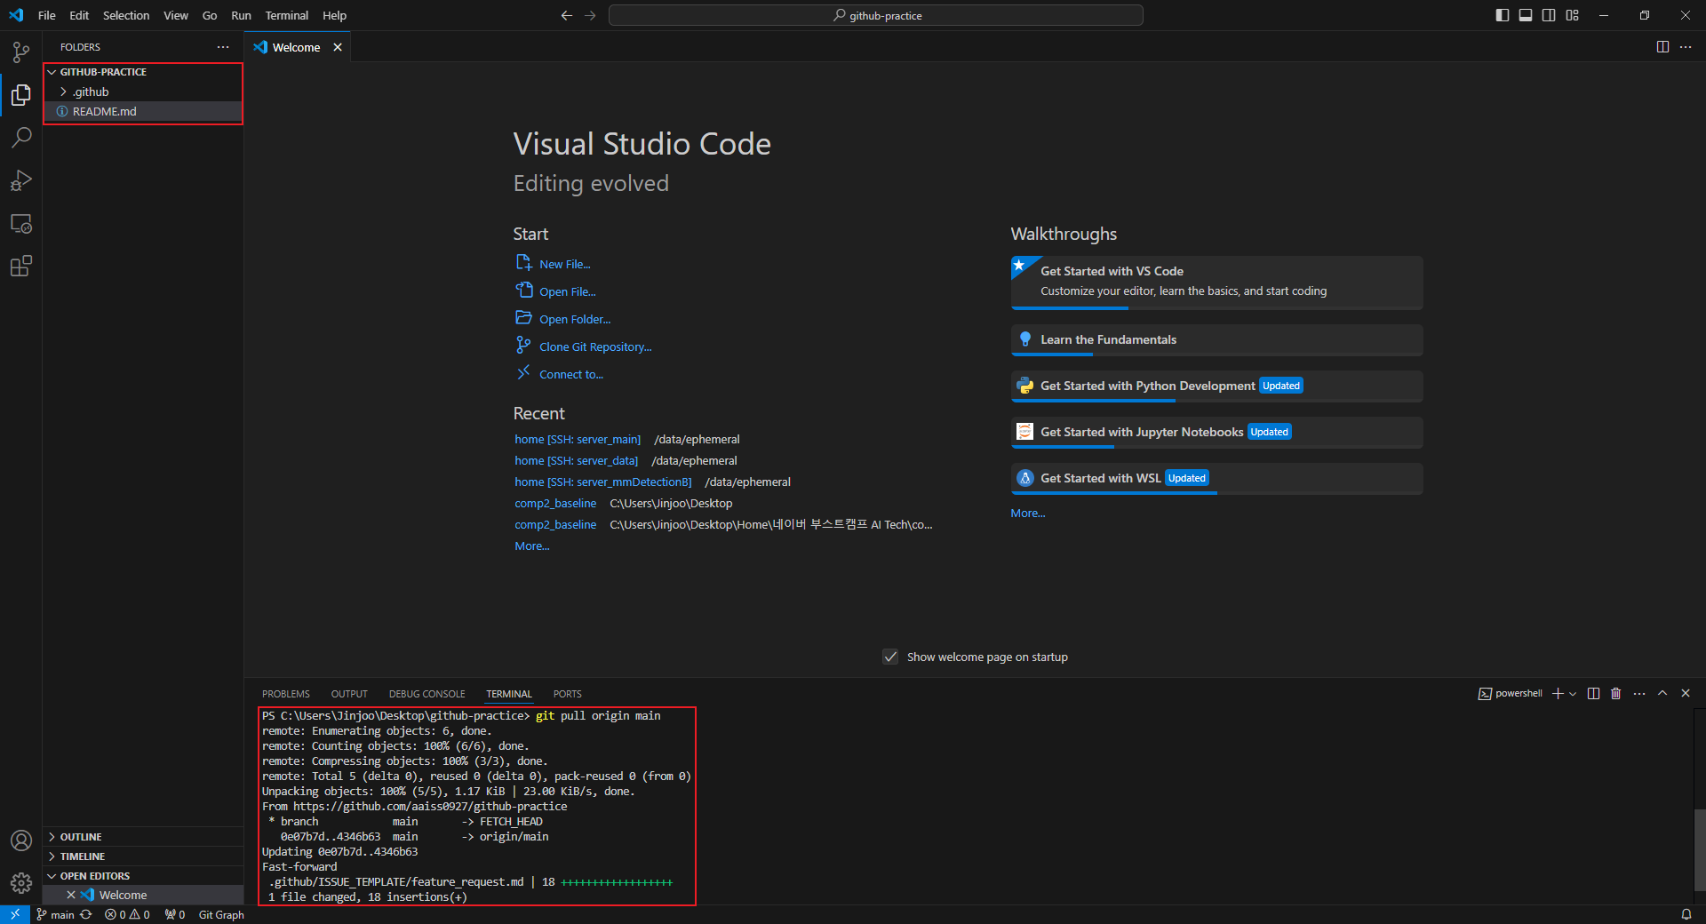This screenshot has height=924, width=1706.
Task: Toggle the secondary side bar
Action: tap(1549, 15)
